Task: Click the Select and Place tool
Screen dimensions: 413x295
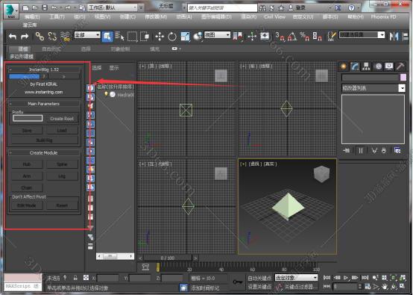Action: (x=198, y=36)
